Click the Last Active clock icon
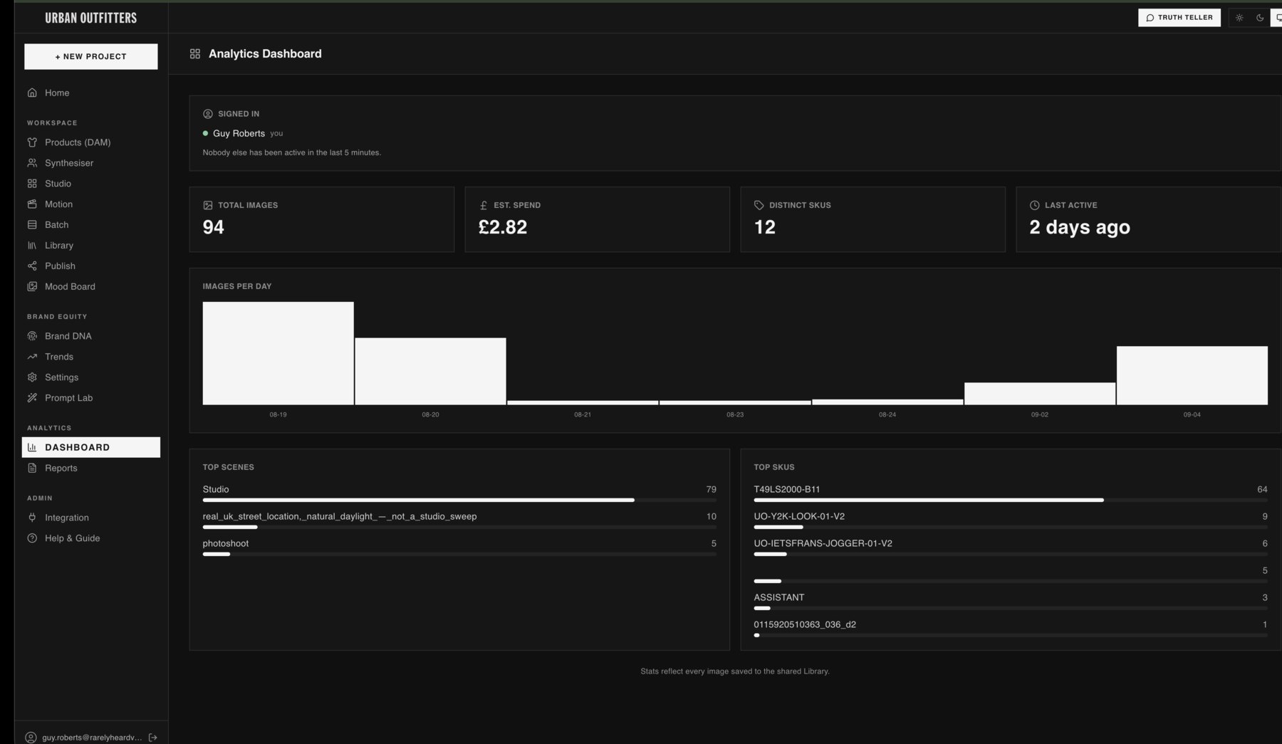 (1035, 205)
